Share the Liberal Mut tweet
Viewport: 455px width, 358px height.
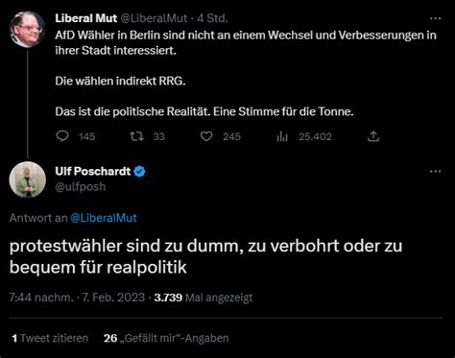click(x=373, y=136)
